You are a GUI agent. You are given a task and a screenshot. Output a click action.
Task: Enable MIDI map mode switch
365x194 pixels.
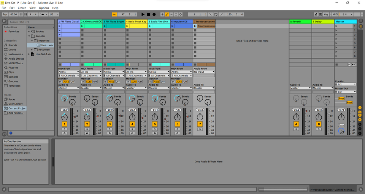tap(335, 14)
